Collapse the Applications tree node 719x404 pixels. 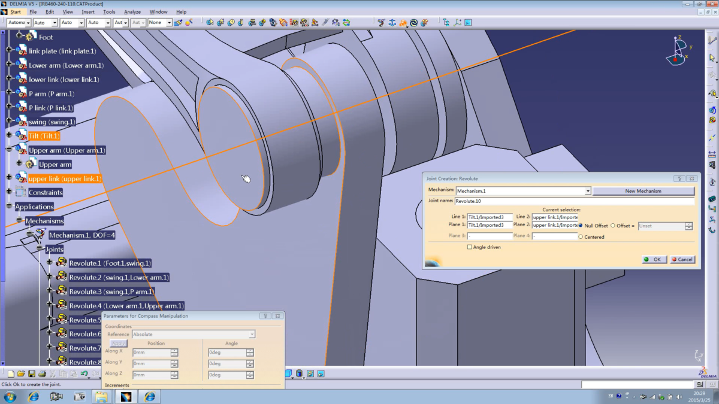pyautogui.click(x=9, y=206)
